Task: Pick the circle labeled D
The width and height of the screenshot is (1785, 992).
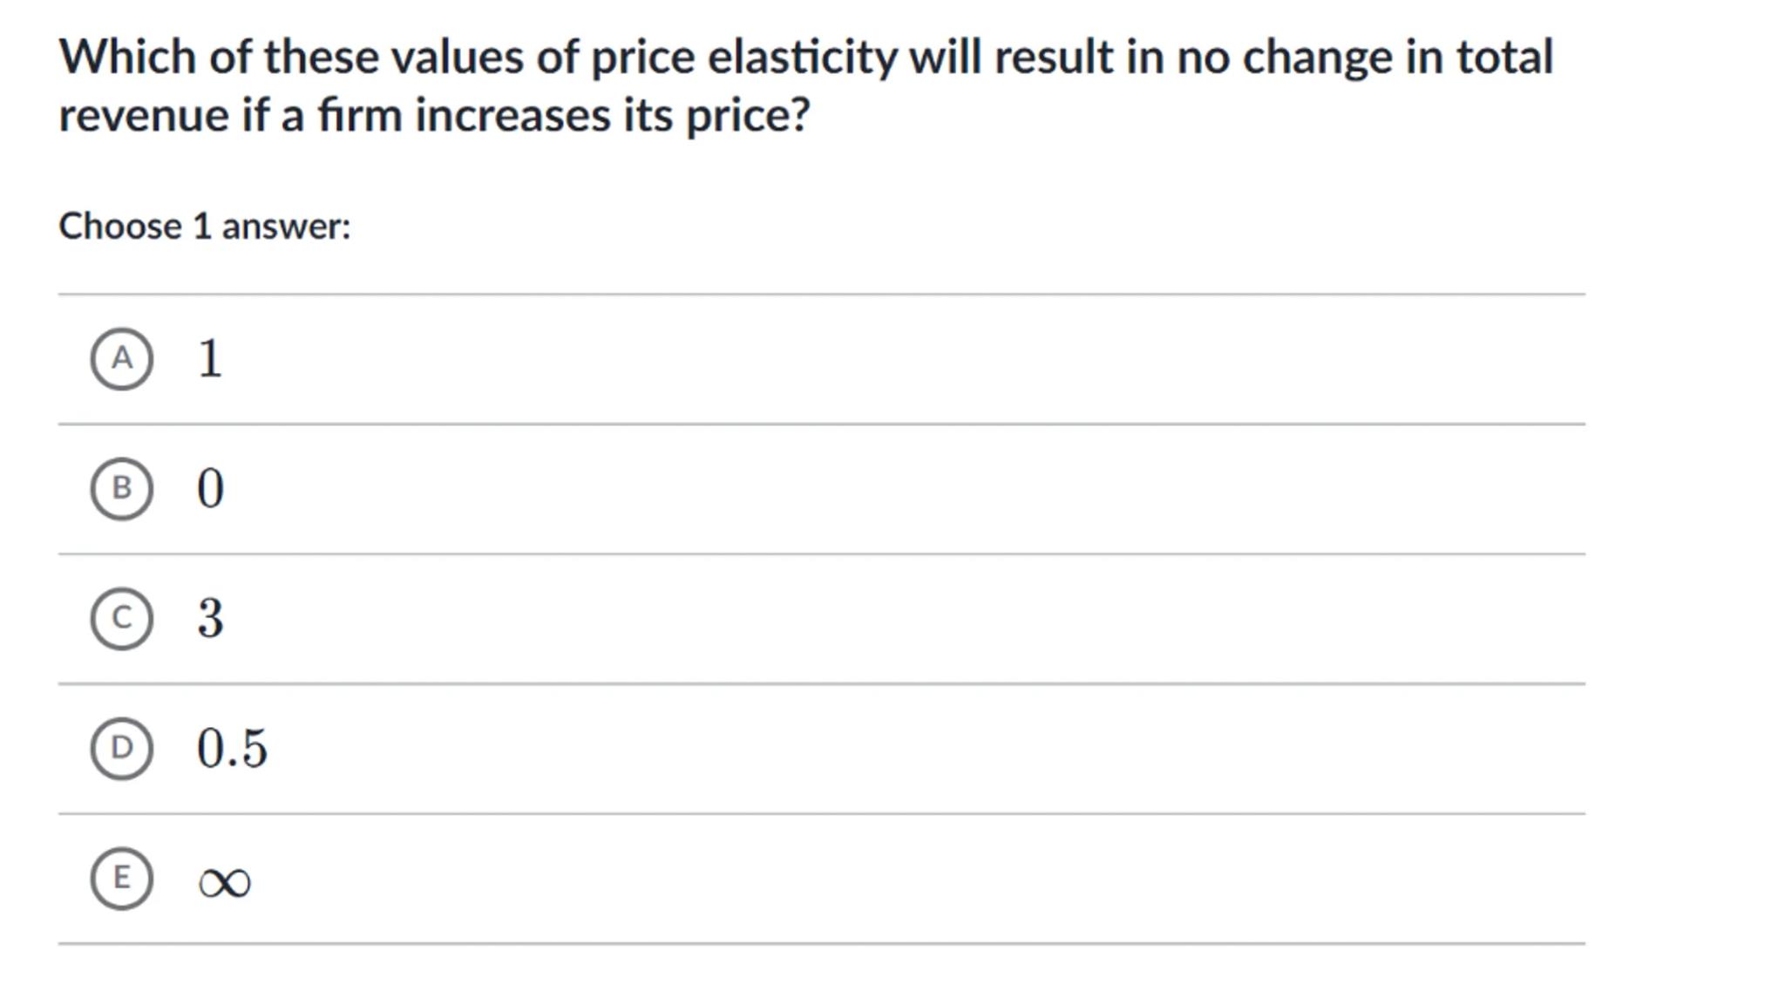Action: [x=121, y=748]
